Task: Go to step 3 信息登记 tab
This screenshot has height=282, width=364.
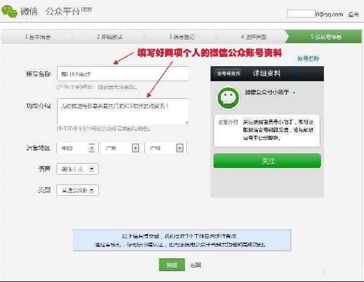Action: (181, 37)
